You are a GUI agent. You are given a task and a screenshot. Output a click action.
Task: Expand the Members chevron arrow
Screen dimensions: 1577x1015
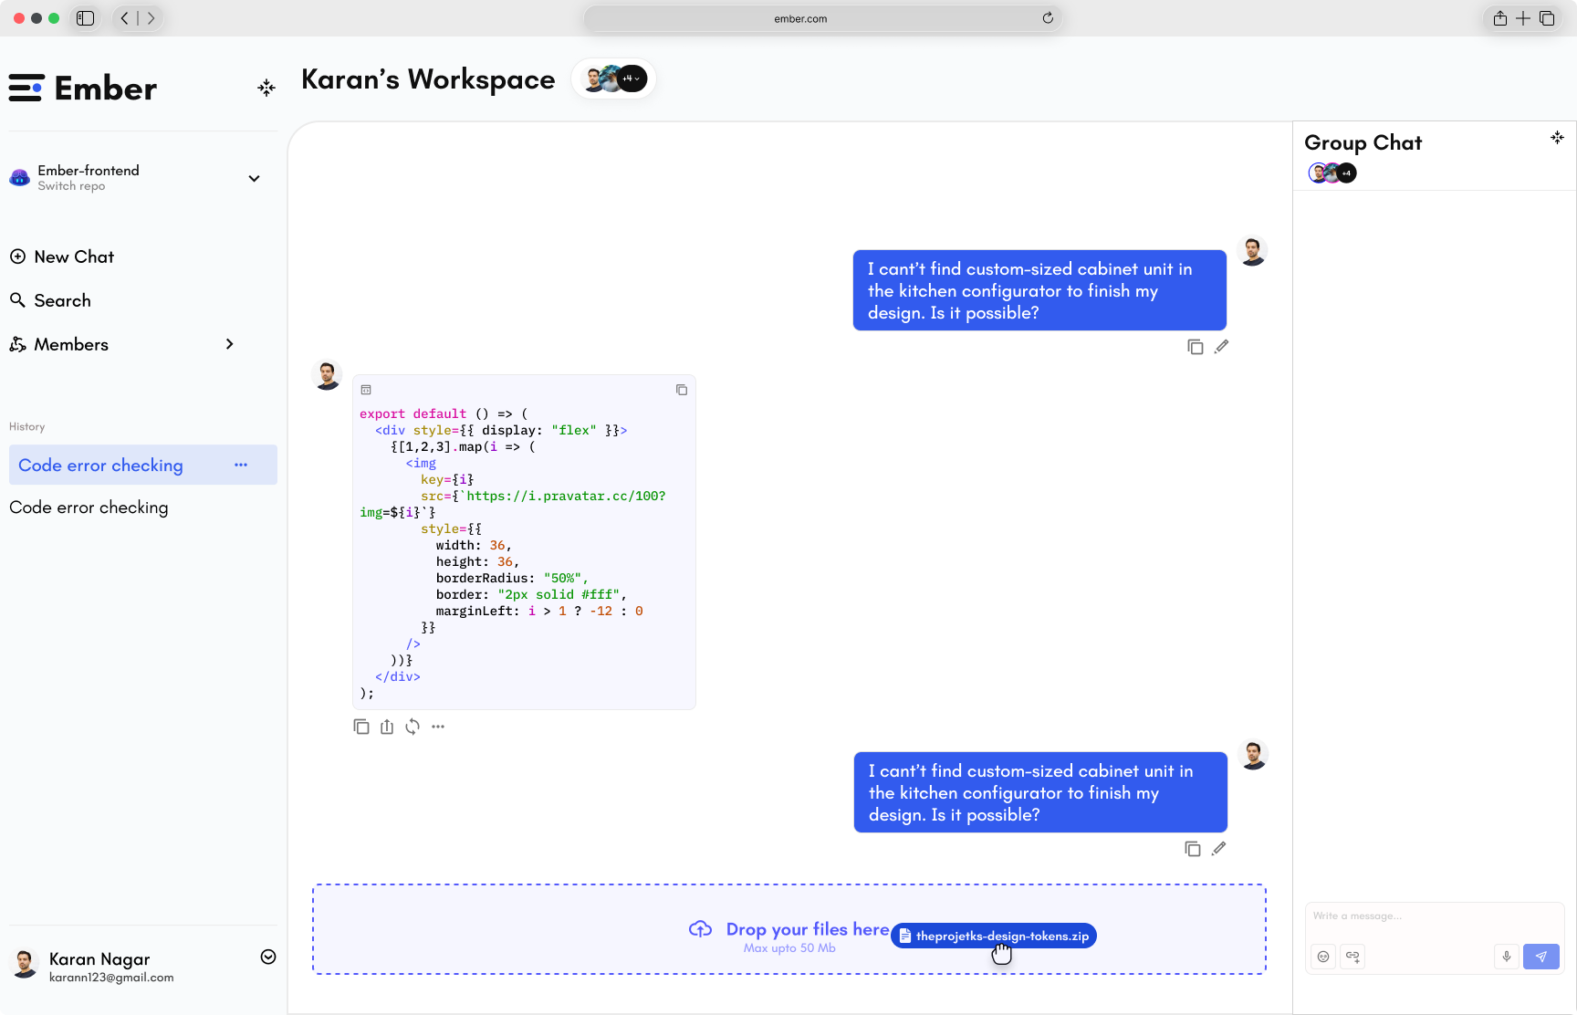point(230,344)
